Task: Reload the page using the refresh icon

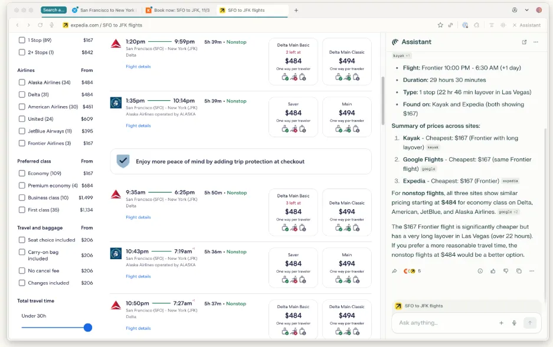Action: [40, 25]
